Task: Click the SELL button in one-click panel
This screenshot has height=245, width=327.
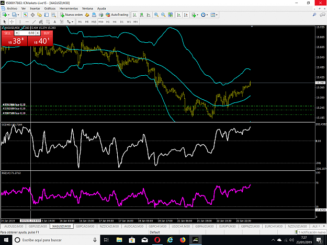Action: click(7, 33)
